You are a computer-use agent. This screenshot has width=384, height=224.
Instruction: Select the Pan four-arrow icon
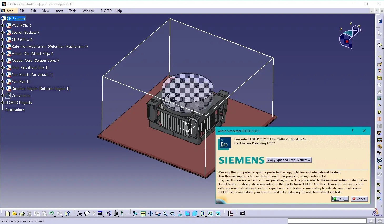pos(150,213)
